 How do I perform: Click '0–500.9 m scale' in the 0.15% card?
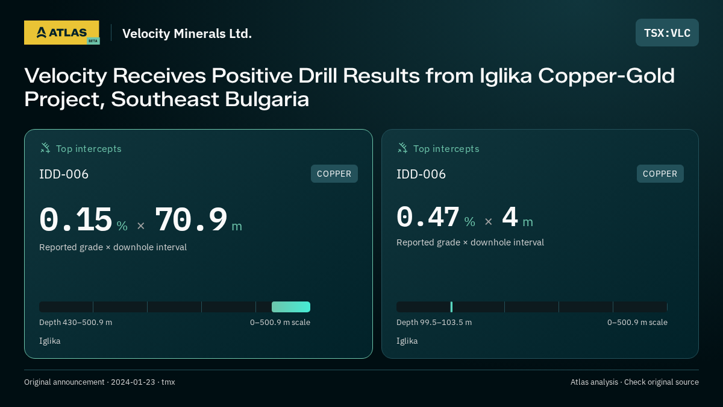280,323
